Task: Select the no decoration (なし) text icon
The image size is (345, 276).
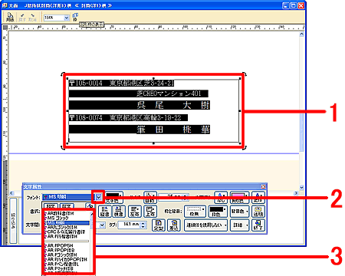Action: pyautogui.click(x=221, y=198)
